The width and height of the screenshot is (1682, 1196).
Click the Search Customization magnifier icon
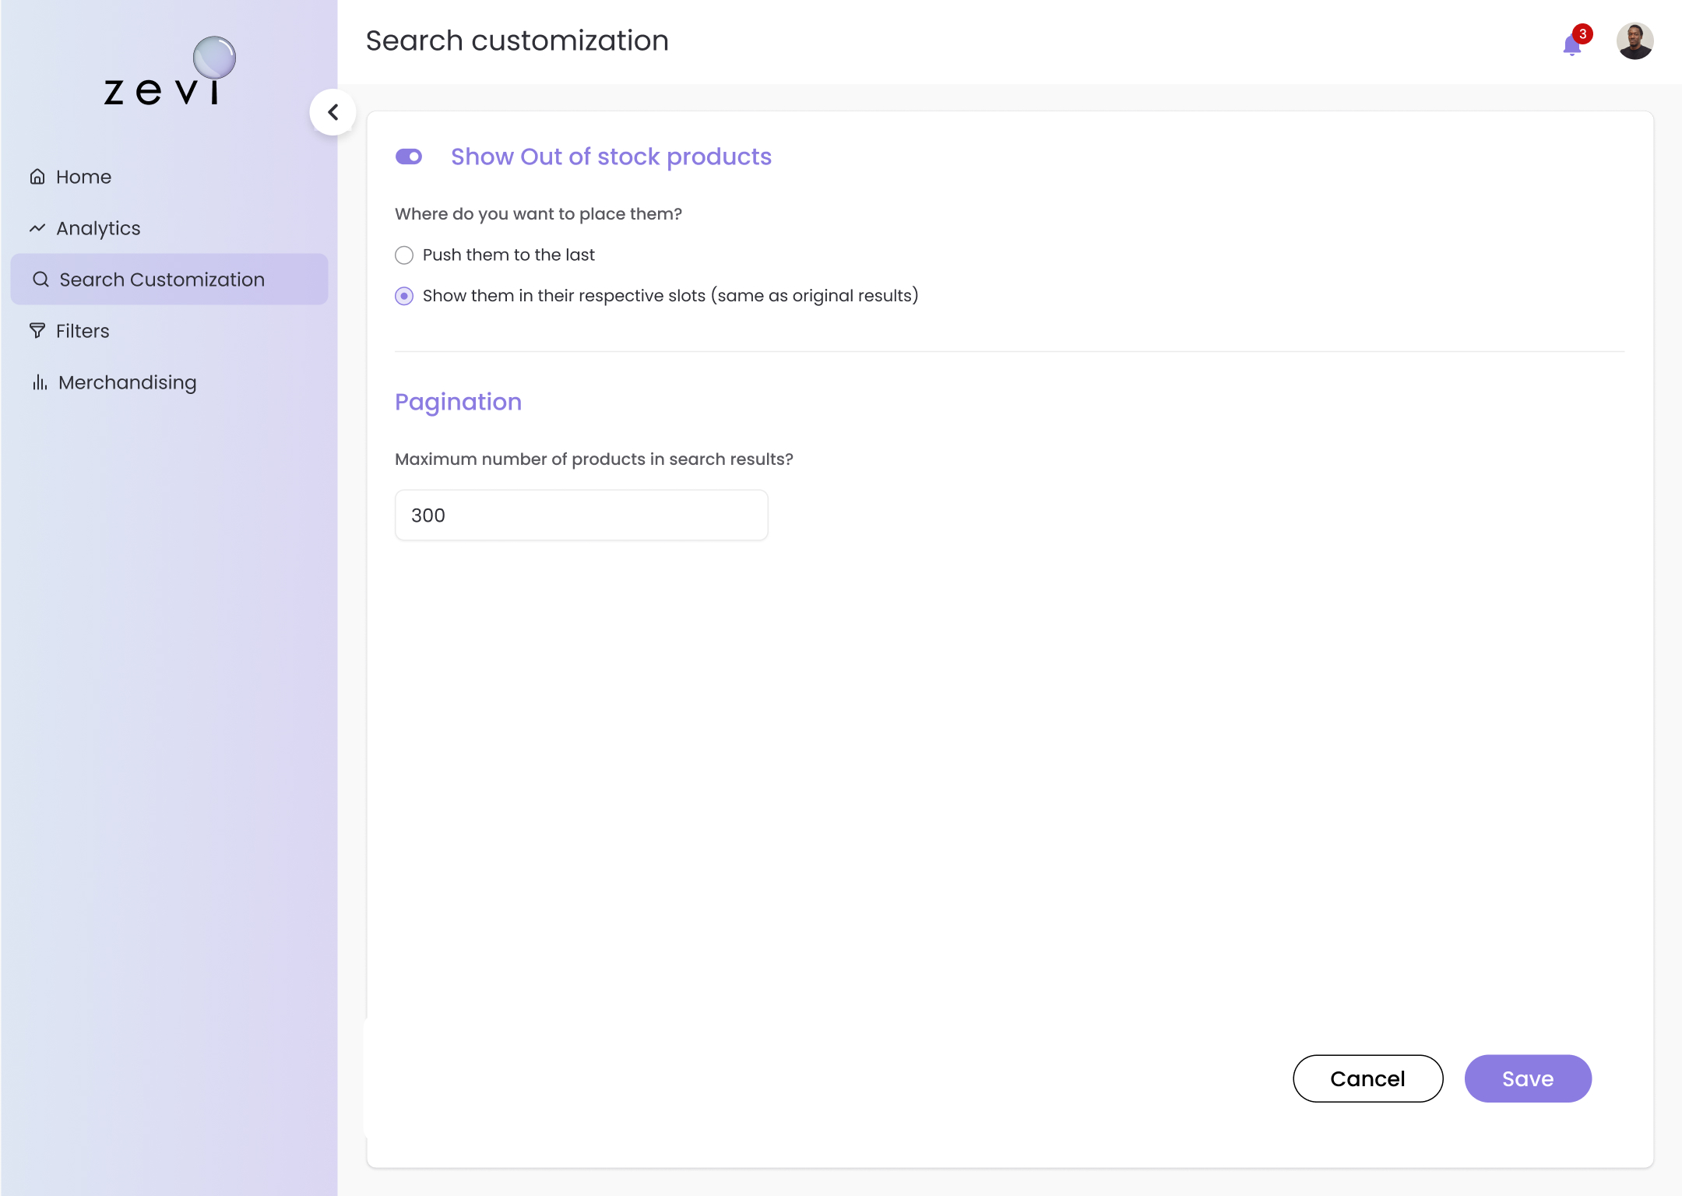[40, 280]
